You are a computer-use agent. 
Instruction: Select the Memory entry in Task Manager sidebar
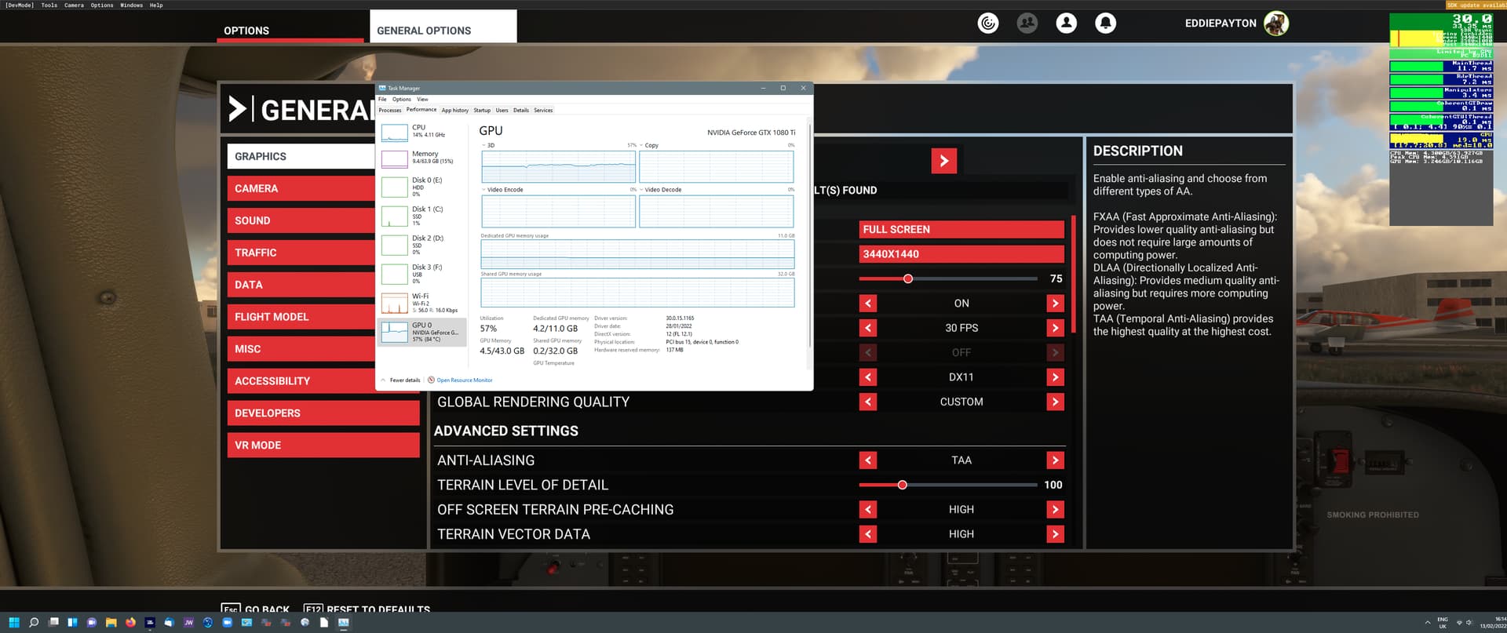pos(422,158)
